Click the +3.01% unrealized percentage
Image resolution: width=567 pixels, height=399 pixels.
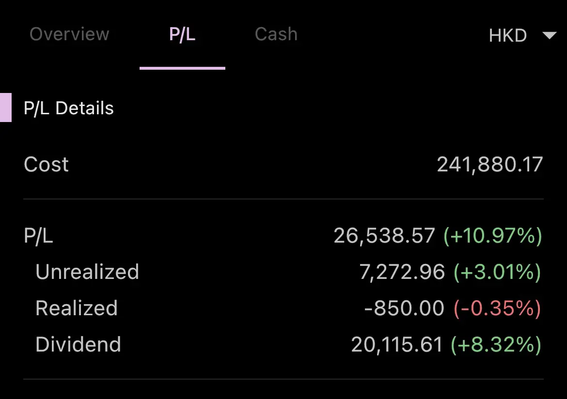point(497,272)
